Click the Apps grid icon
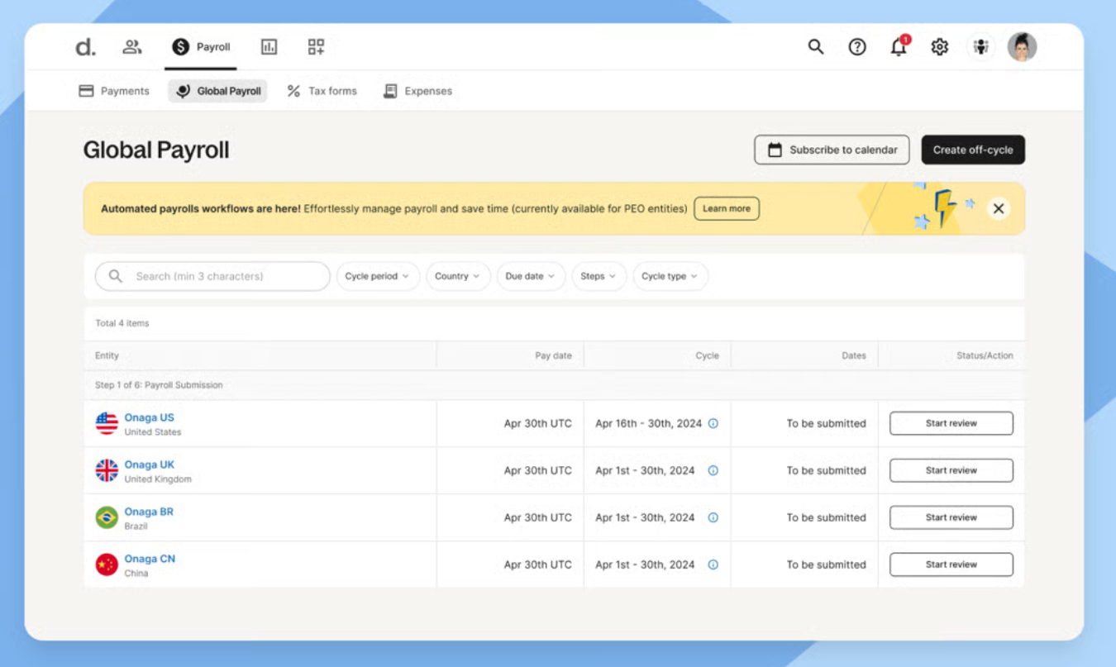 point(315,47)
